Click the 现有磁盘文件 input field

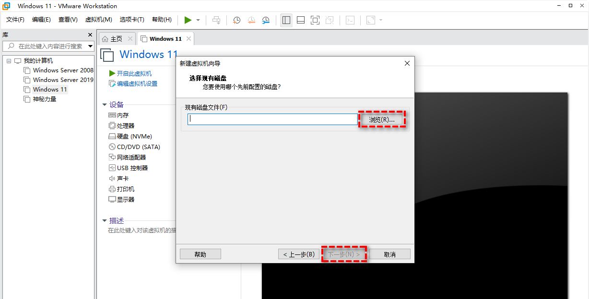tap(272, 118)
